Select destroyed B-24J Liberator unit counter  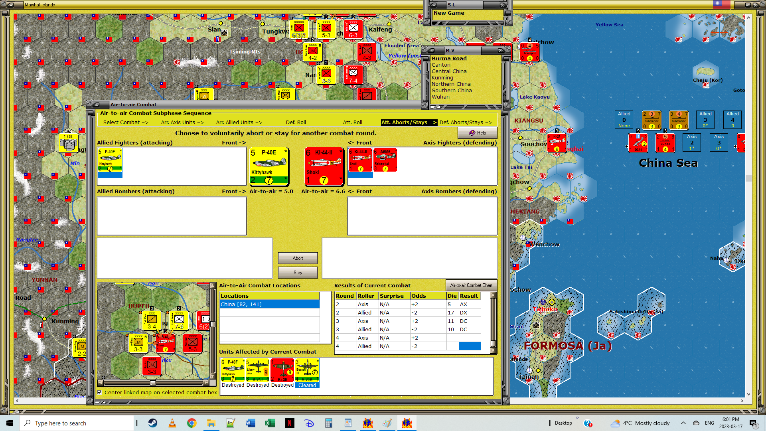(257, 370)
